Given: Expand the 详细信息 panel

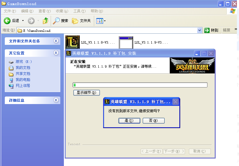Looking at the screenshot, I should tap(56, 100).
